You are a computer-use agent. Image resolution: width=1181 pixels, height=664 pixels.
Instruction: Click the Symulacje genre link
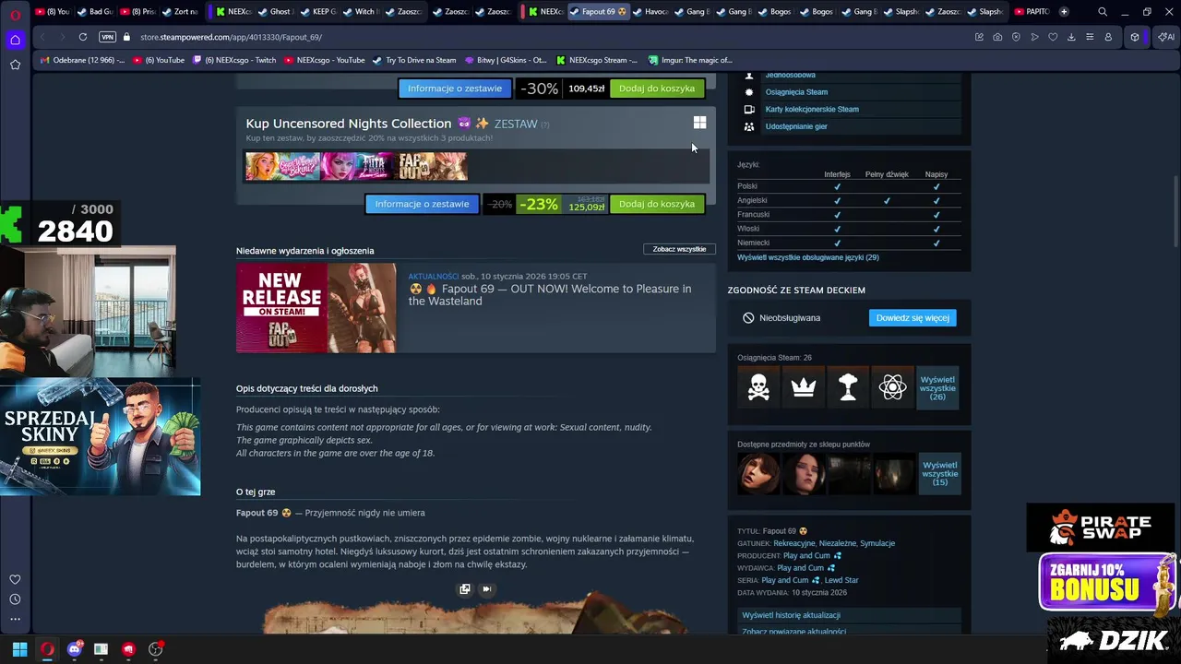coord(877,543)
